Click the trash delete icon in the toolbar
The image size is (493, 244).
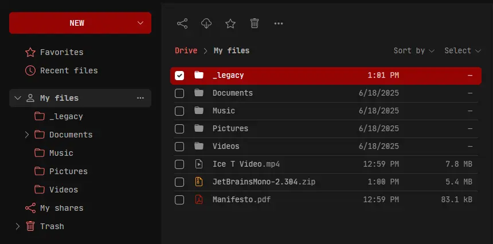click(x=255, y=23)
